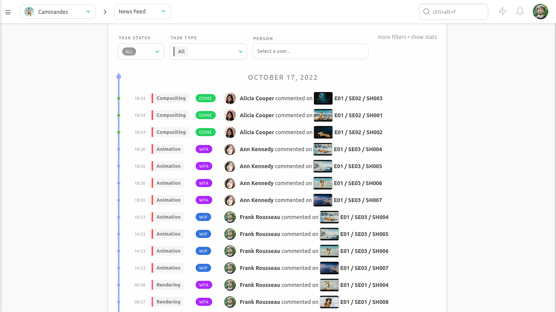Open the notifications bell
556x312 pixels.
click(x=520, y=12)
